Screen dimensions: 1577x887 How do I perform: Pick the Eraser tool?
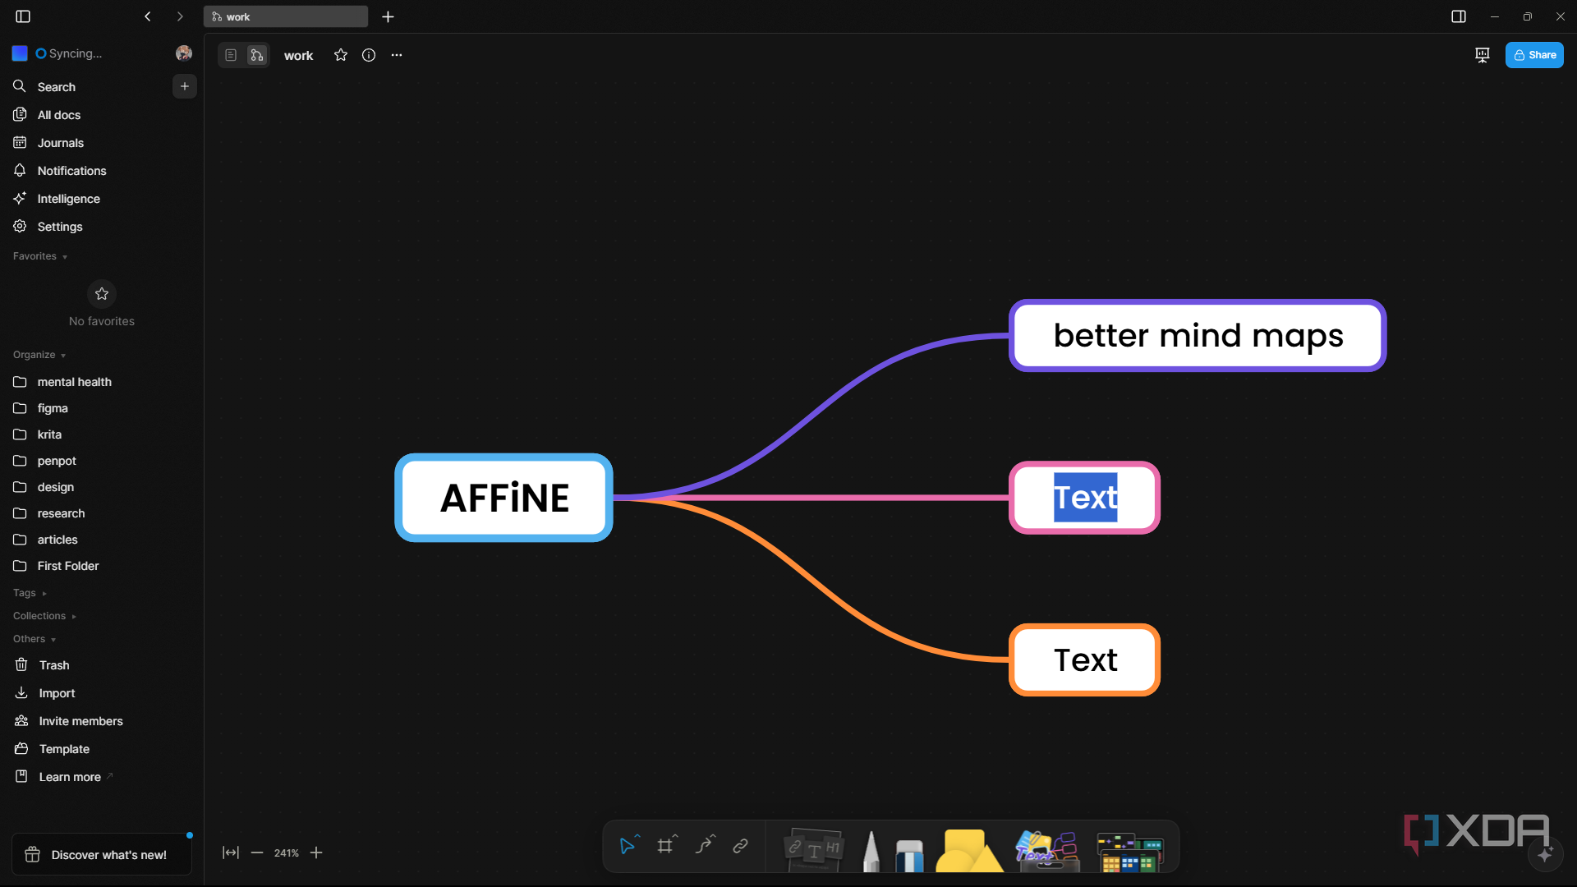pyautogui.click(x=909, y=855)
